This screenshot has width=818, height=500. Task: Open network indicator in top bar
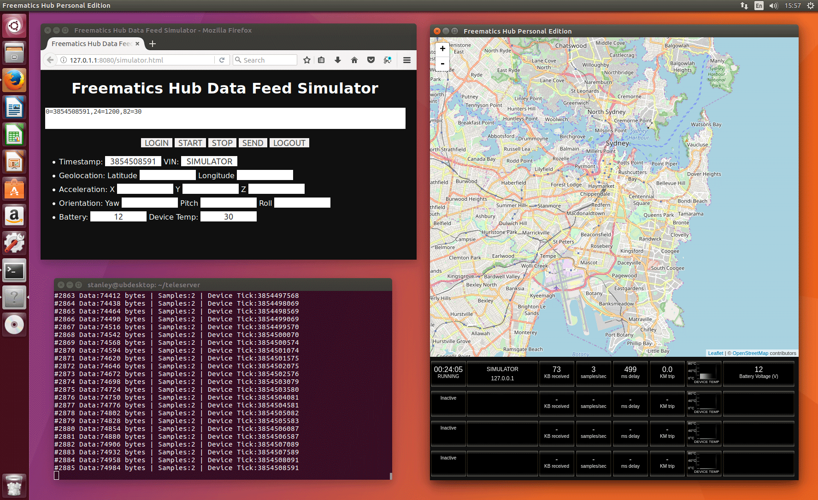(744, 6)
